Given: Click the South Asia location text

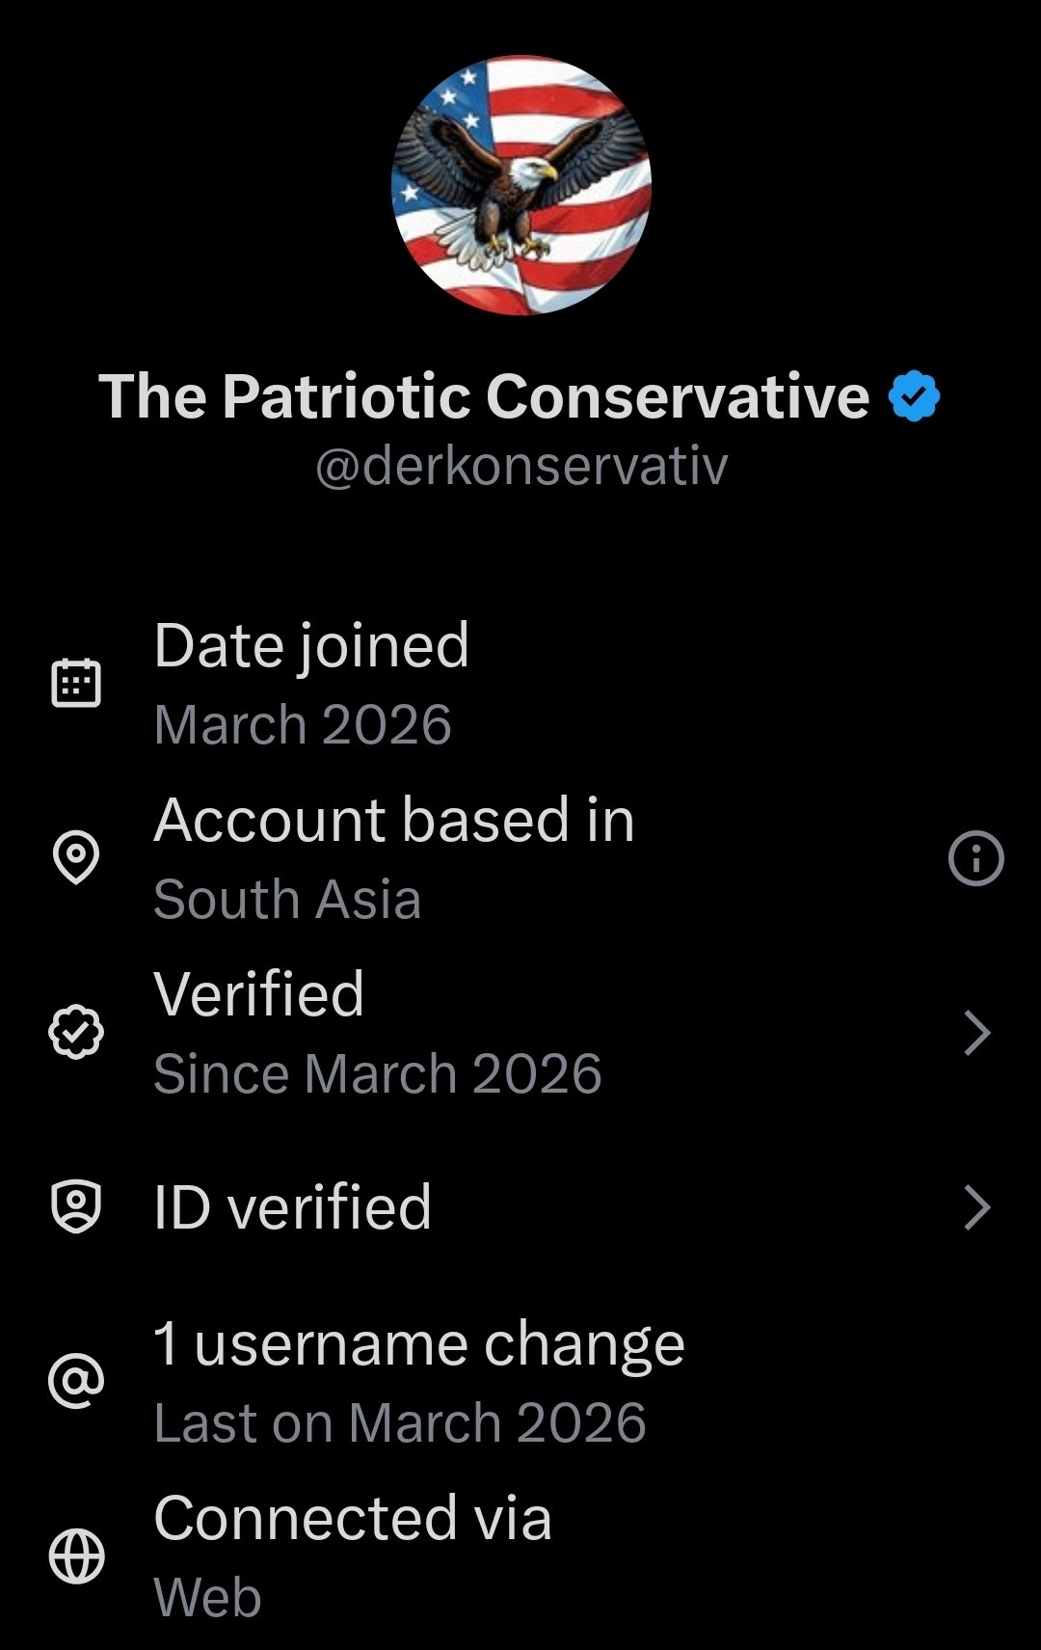Looking at the screenshot, I should pos(287,900).
